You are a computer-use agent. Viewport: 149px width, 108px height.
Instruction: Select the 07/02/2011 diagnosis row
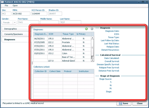pos(62,46)
